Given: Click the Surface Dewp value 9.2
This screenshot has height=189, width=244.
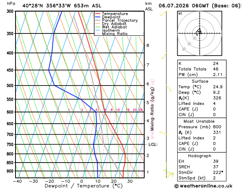Looking at the screenshot, I should [x=216, y=92].
